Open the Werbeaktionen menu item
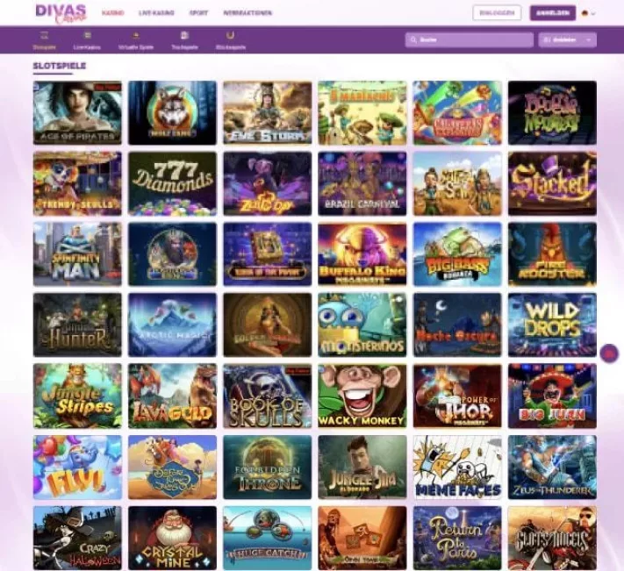Viewport: 624px width, 571px height. [x=247, y=13]
